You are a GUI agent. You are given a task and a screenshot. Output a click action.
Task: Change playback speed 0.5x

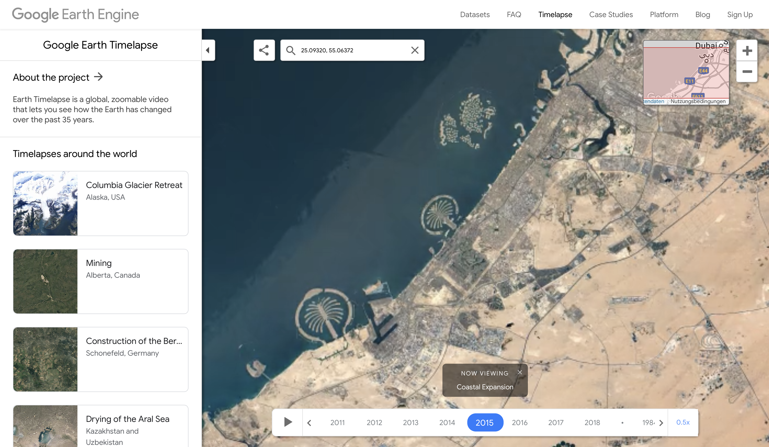tap(683, 422)
